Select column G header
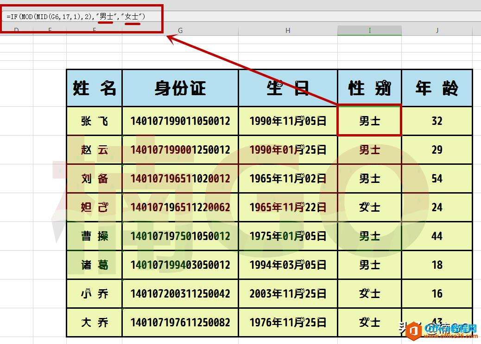Image resolution: width=481 pixels, height=344 pixels. click(x=180, y=31)
